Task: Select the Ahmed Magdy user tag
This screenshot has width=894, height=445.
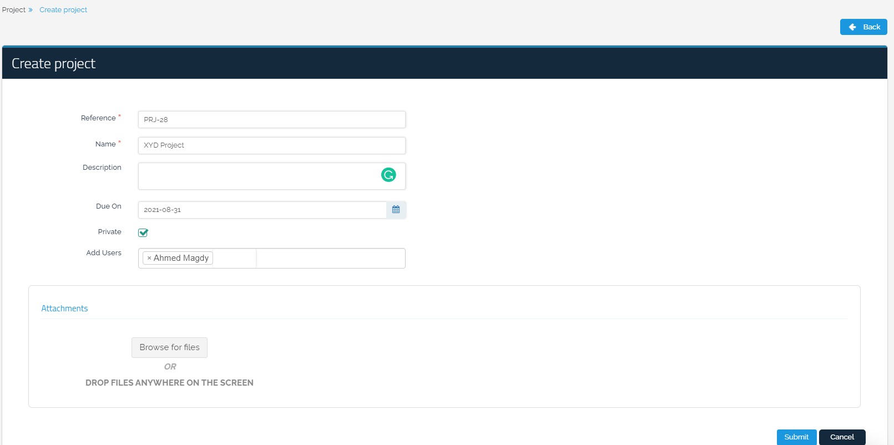Action: [x=181, y=258]
